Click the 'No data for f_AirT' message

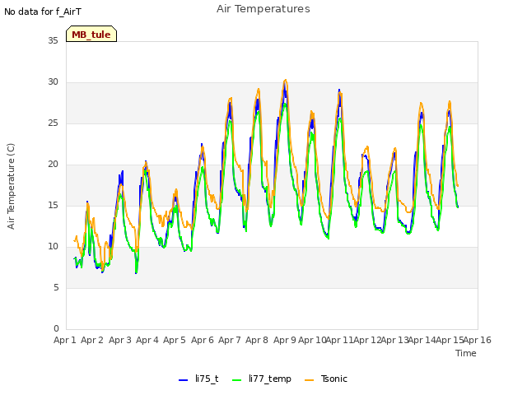(x=43, y=12)
